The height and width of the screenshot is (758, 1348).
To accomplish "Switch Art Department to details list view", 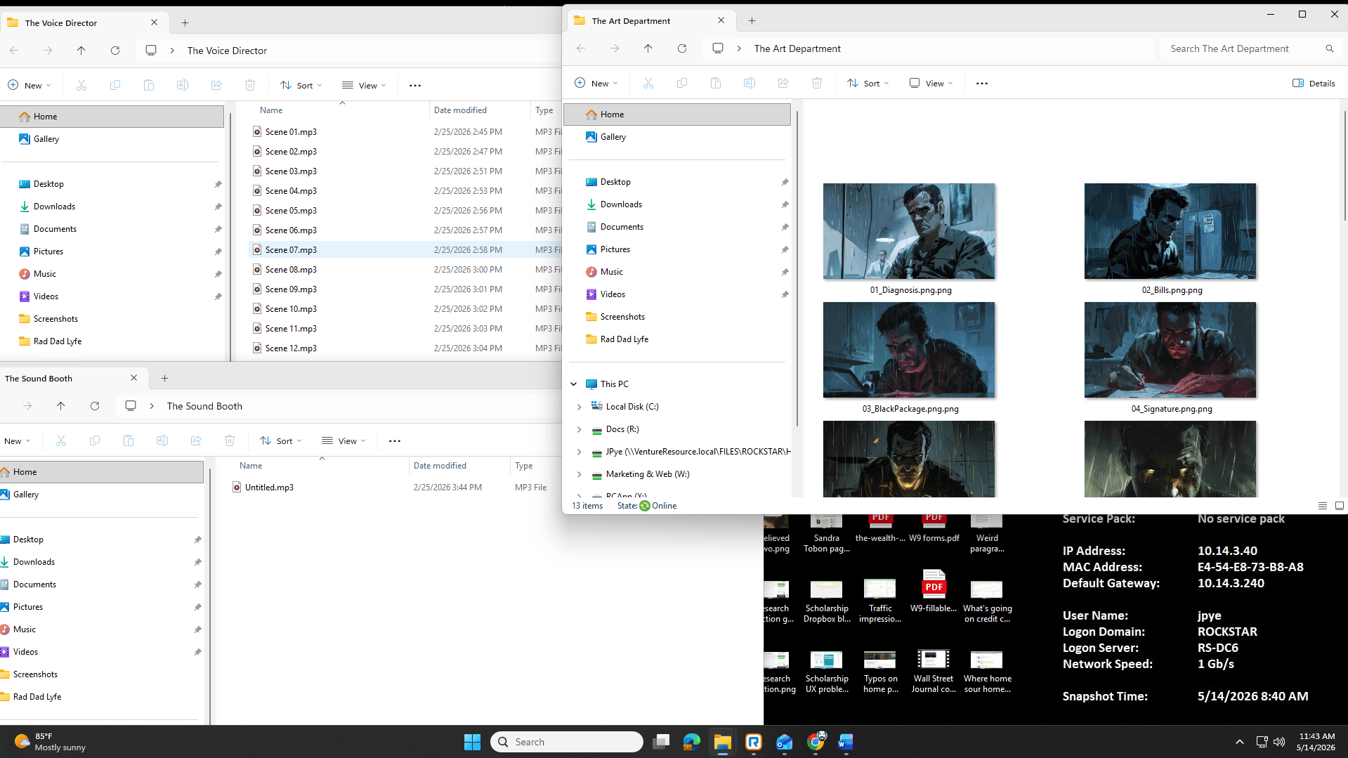I will click(x=1322, y=506).
